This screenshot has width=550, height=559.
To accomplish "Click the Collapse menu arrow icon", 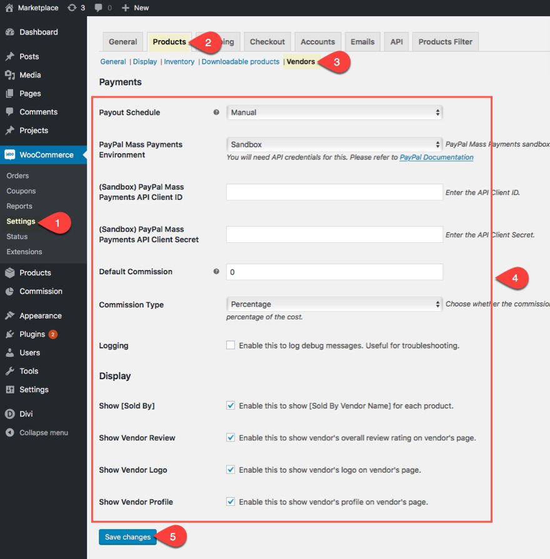I will tap(10, 433).
